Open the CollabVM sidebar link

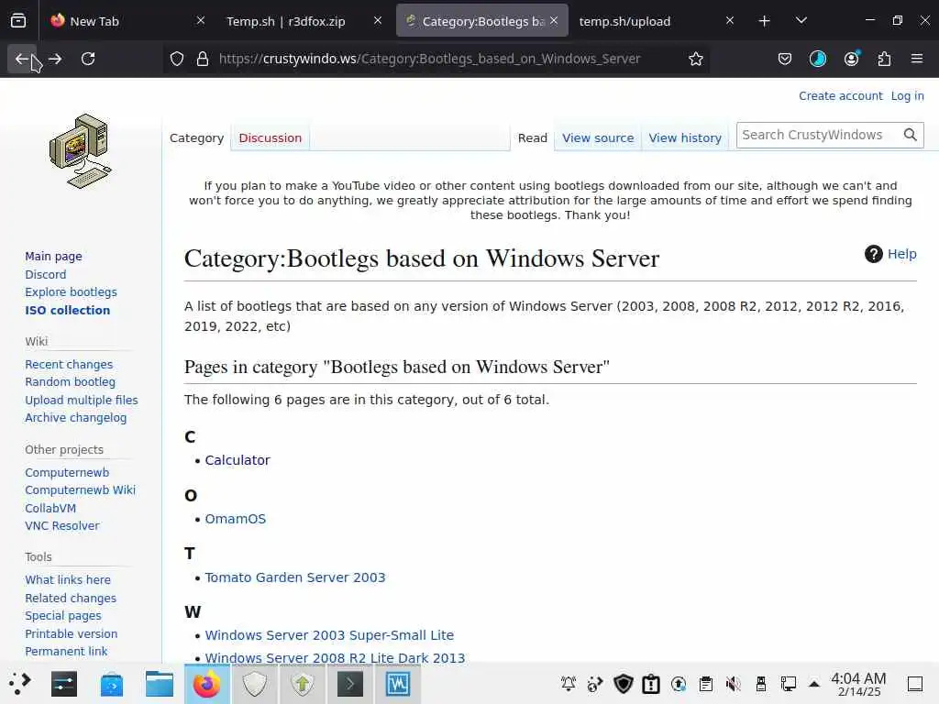tap(50, 508)
